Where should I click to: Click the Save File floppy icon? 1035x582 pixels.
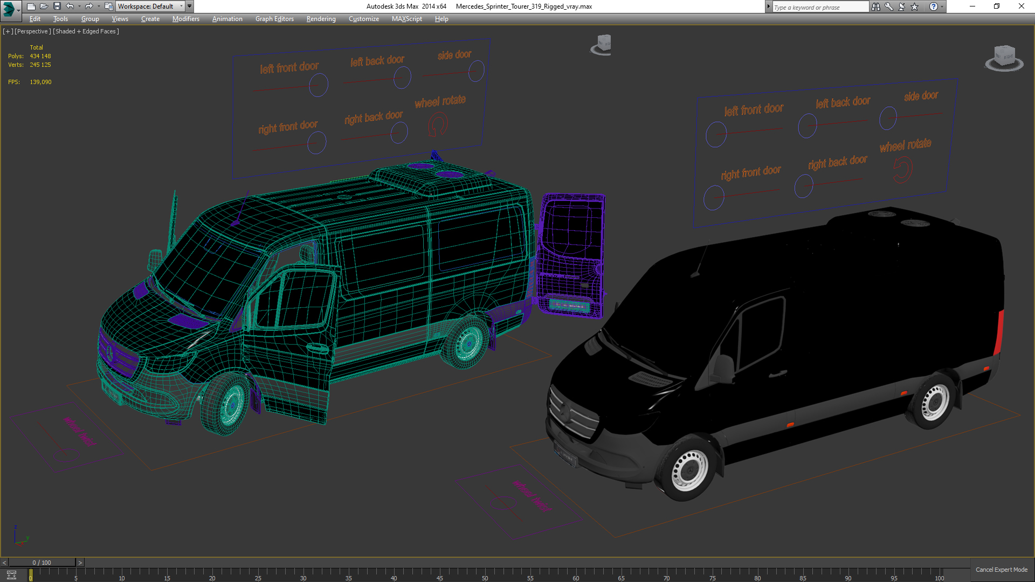click(57, 6)
